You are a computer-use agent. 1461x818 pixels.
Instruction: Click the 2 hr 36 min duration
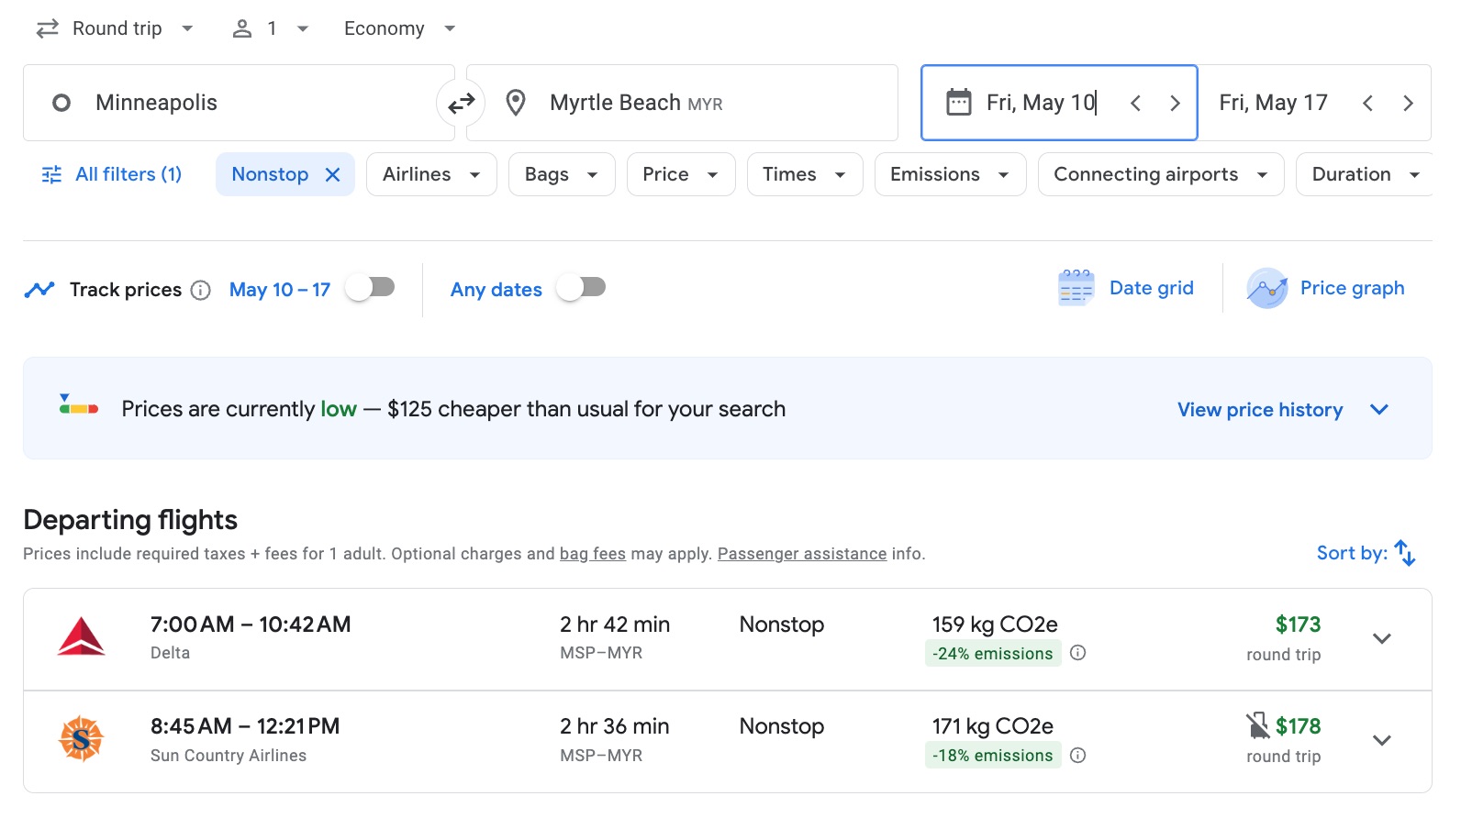coord(615,726)
